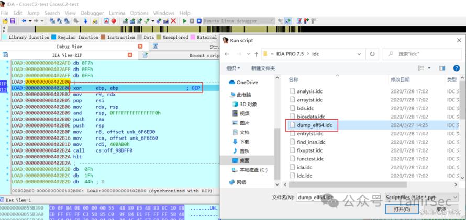Image resolution: width=466 pixels, height=220 pixels.
Task: Click the text search 'A' toolbar icon
Action: [x=106, y=21]
